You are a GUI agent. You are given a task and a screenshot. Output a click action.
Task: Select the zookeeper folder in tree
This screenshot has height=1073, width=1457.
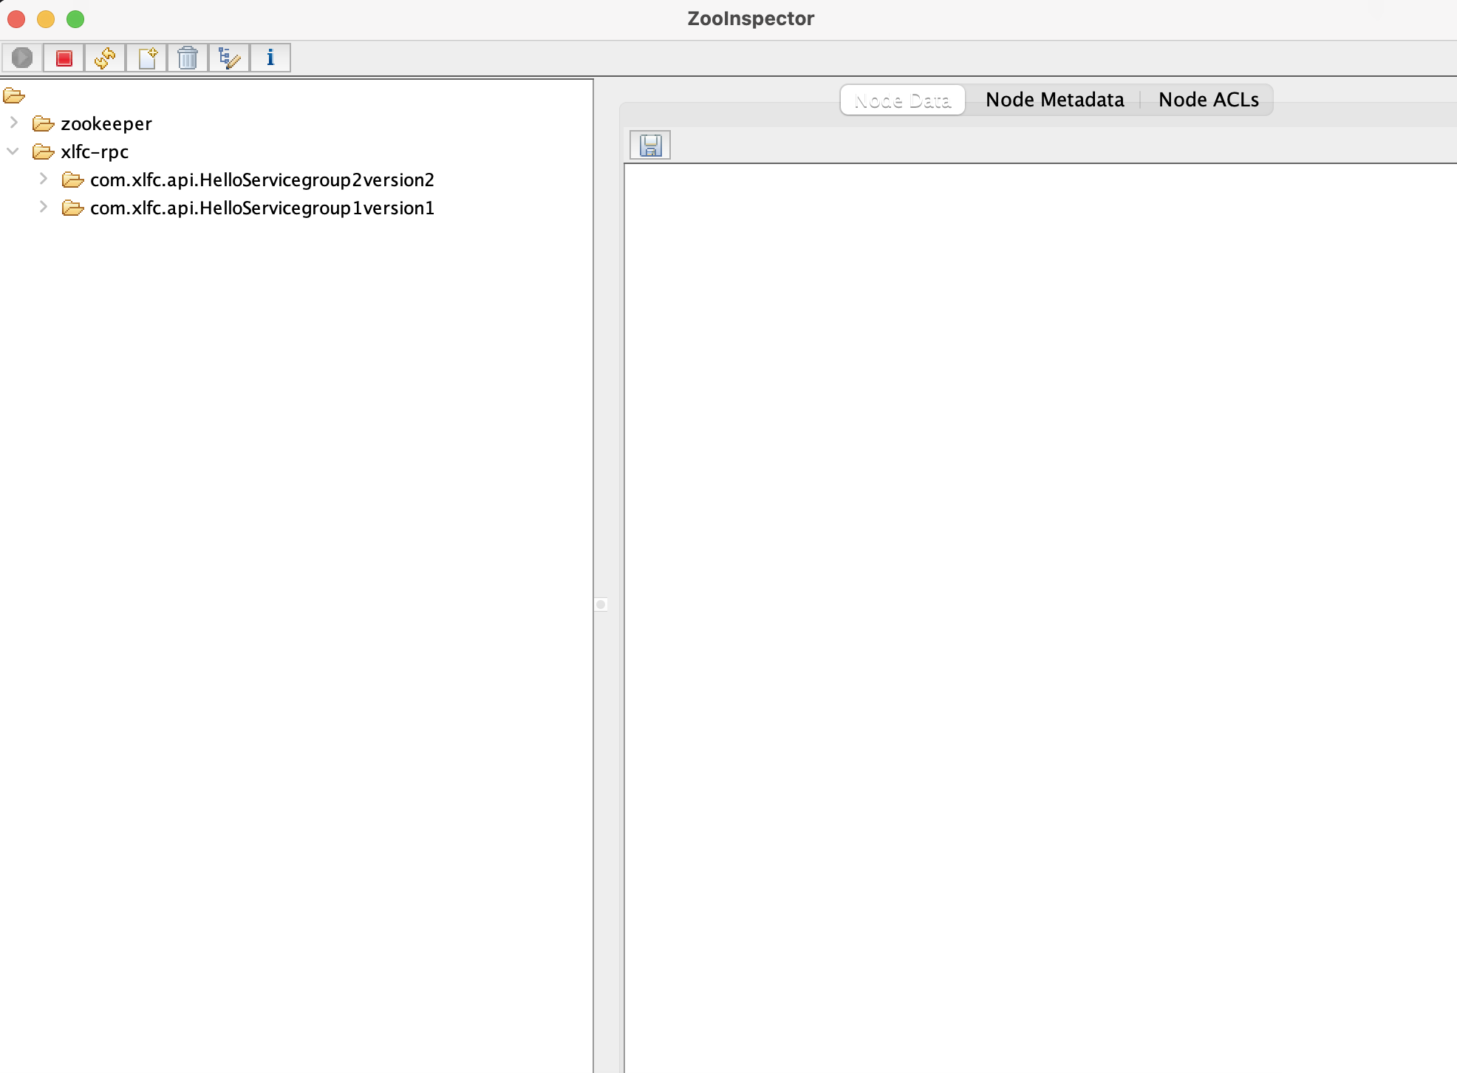tap(106, 123)
